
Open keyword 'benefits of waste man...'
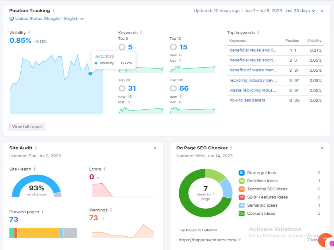point(253,70)
